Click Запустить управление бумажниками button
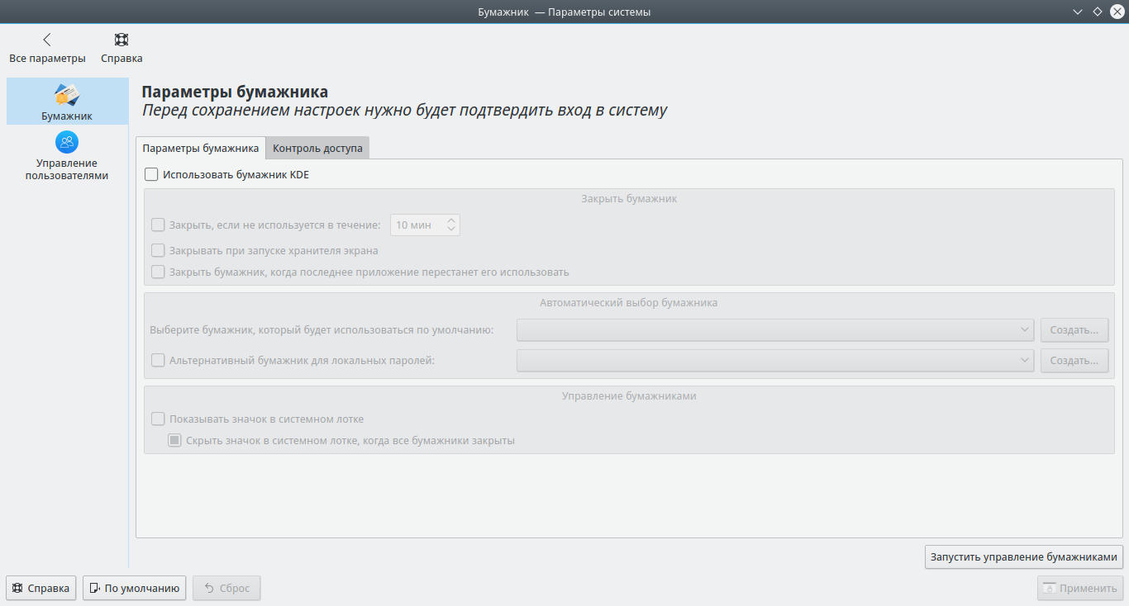Viewport: 1129px width, 606px height. (x=1024, y=556)
